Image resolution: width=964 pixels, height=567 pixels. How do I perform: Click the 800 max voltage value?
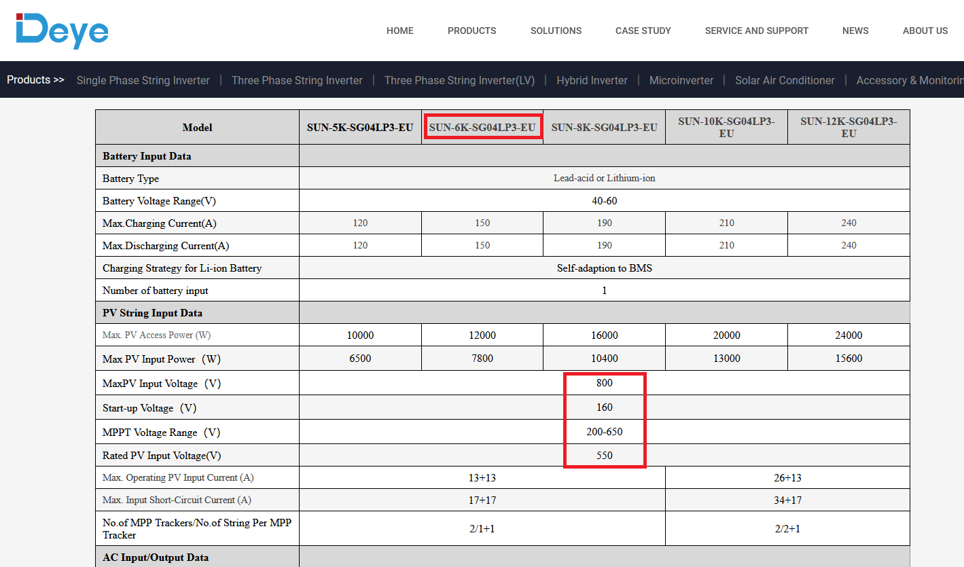click(x=605, y=383)
